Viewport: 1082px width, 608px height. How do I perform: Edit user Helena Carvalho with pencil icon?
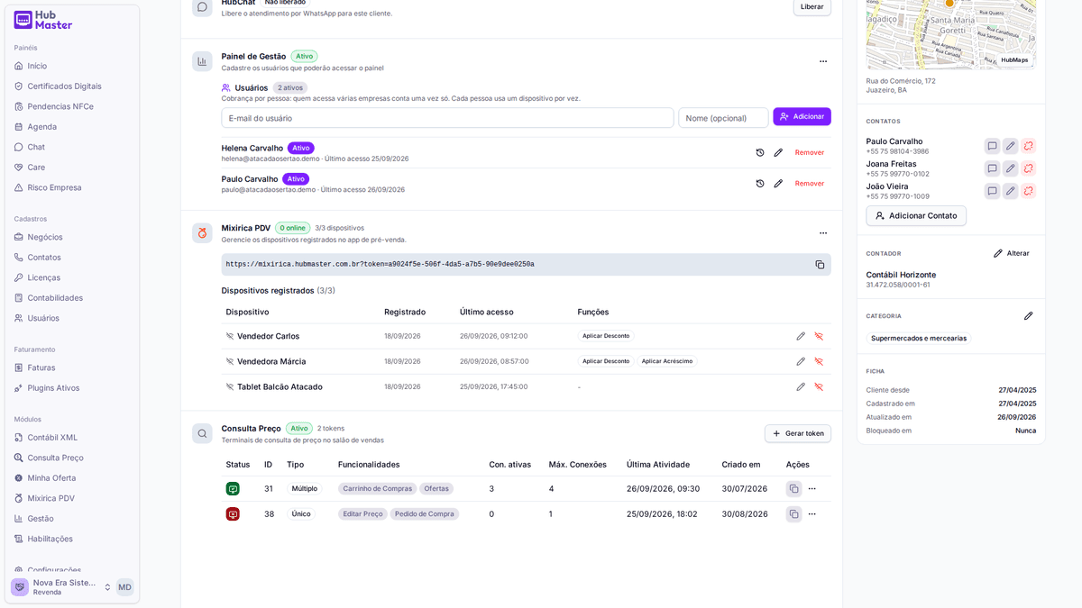coord(778,152)
